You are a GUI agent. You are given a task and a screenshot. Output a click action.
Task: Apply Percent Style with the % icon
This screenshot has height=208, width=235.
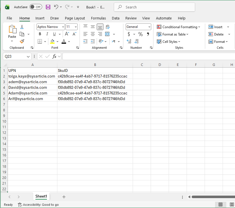[141, 34]
